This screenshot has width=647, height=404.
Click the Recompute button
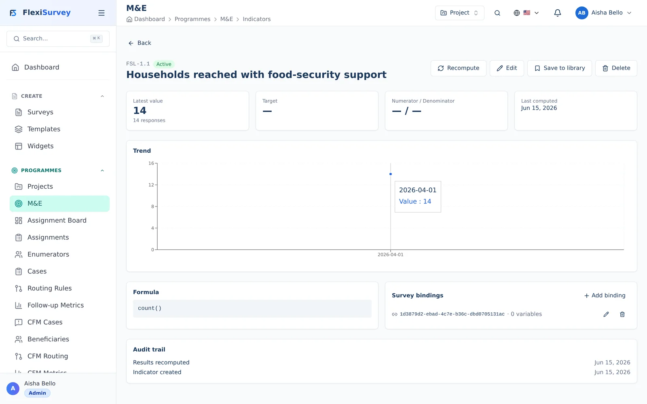pos(459,68)
